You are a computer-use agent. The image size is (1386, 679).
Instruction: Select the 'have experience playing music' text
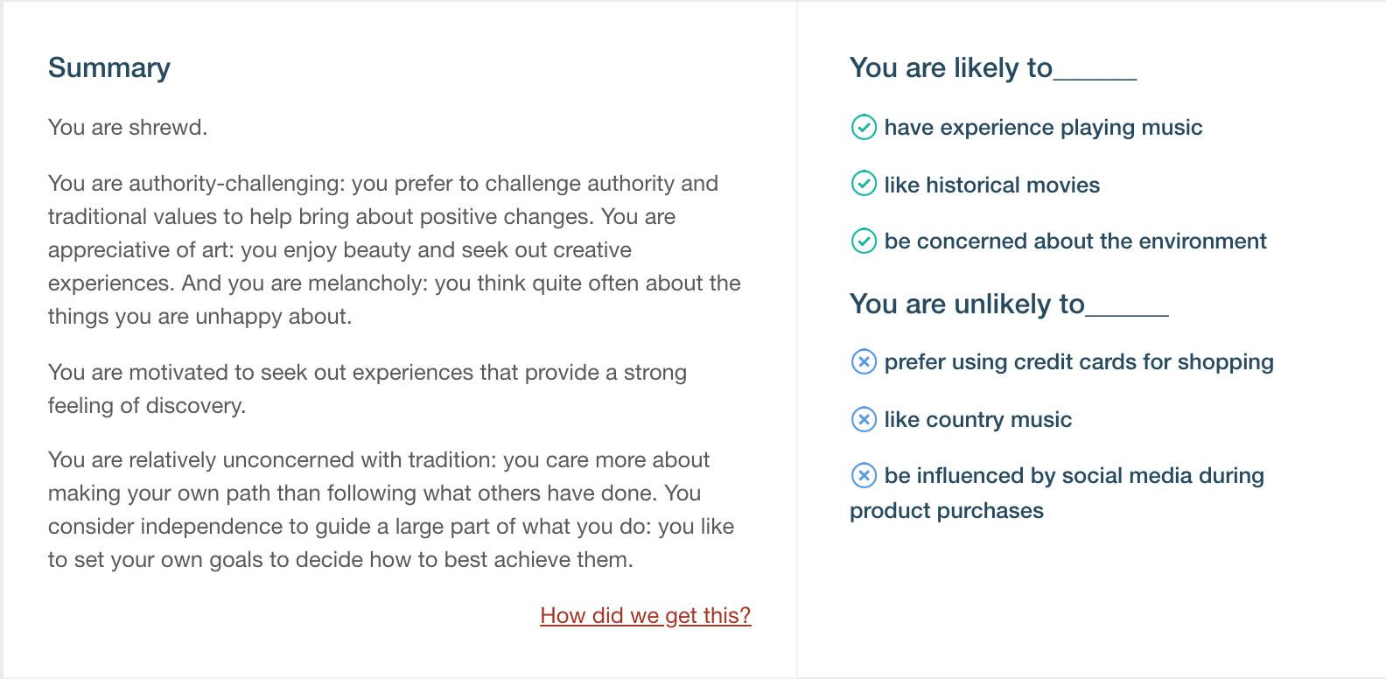point(1043,128)
